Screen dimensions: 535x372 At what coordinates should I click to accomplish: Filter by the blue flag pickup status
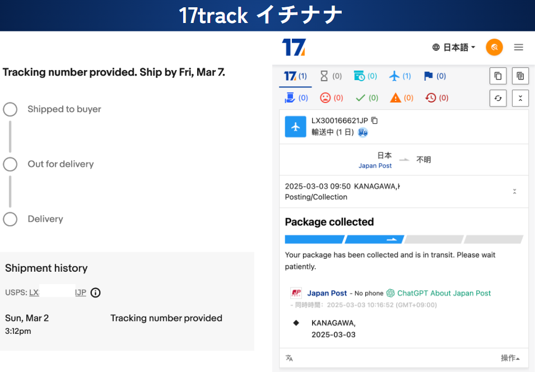coord(435,76)
